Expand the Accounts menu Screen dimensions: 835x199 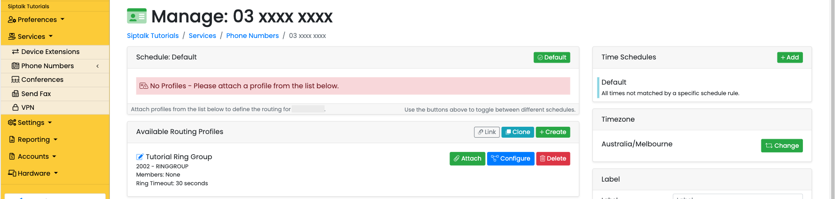point(33,156)
